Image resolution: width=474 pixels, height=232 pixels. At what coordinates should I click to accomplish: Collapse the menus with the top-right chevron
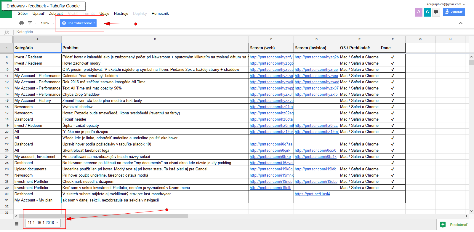(x=460, y=23)
